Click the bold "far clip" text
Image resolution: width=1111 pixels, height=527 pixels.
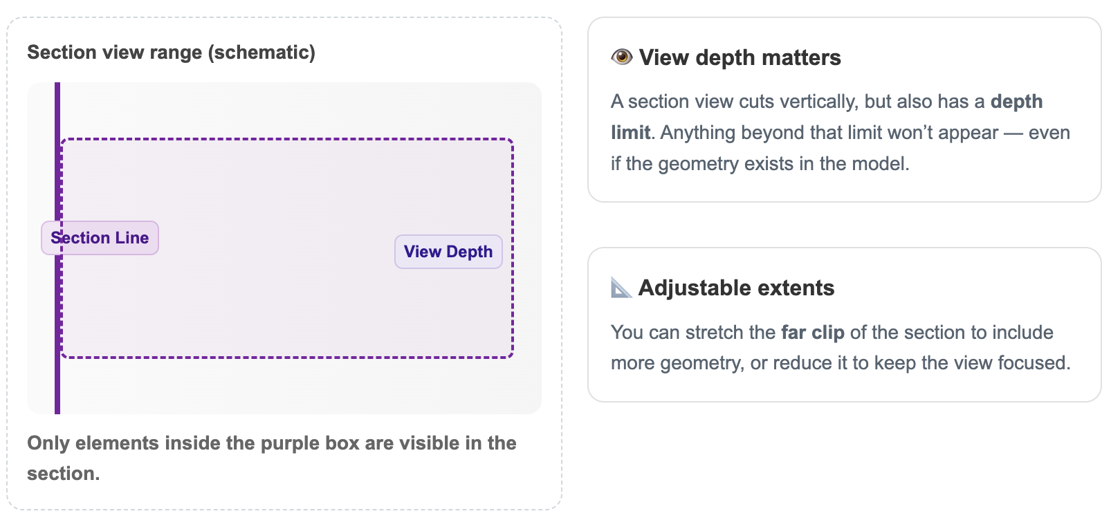(813, 333)
